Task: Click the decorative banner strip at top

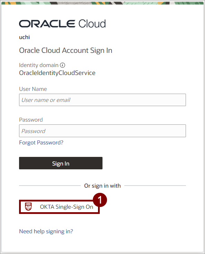Action: pos(102,3)
